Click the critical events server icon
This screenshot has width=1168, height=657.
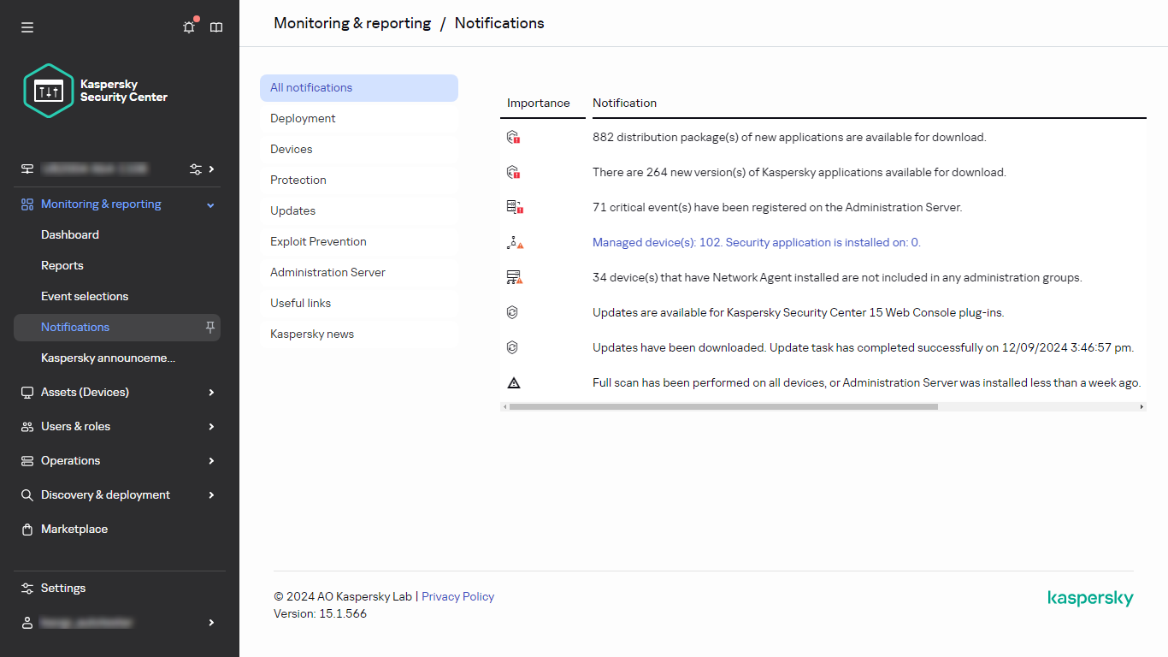[513, 207]
